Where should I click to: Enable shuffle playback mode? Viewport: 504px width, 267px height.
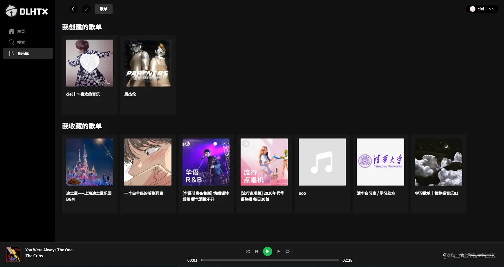(248, 251)
